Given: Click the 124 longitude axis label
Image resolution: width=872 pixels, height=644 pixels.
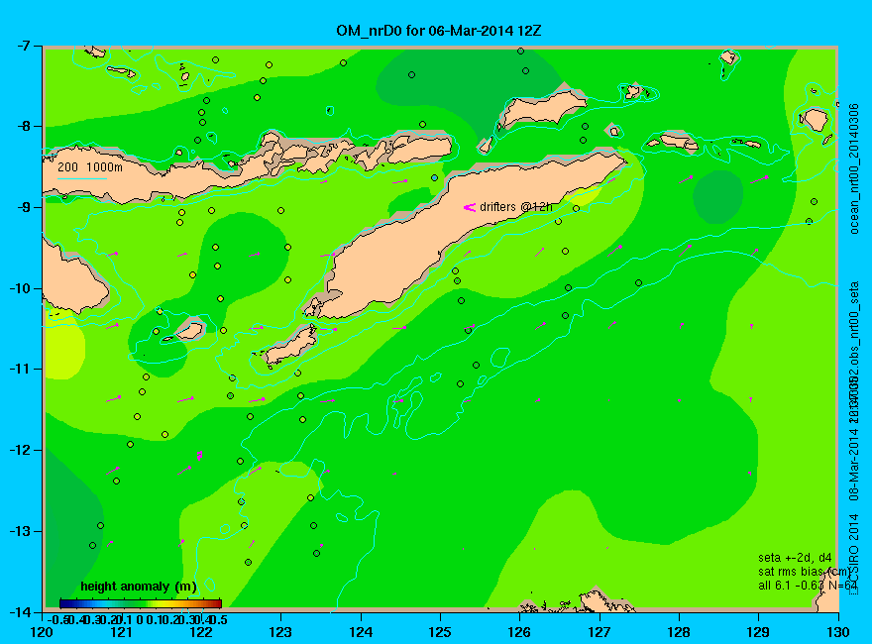Looking at the screenshot, I should pos(361,633).
